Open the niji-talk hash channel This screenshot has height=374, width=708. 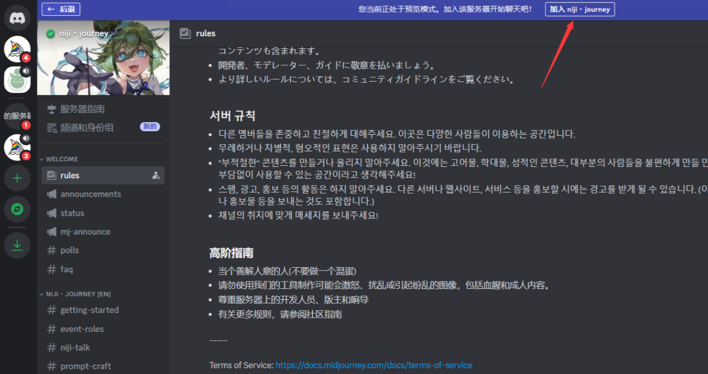pyautogui.click(x=103, y=347)
